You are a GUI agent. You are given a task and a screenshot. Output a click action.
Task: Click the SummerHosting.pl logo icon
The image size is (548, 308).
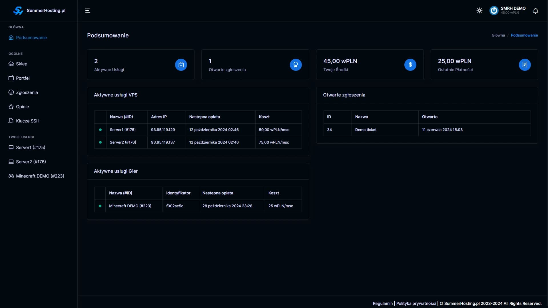(x=18, y=11)
